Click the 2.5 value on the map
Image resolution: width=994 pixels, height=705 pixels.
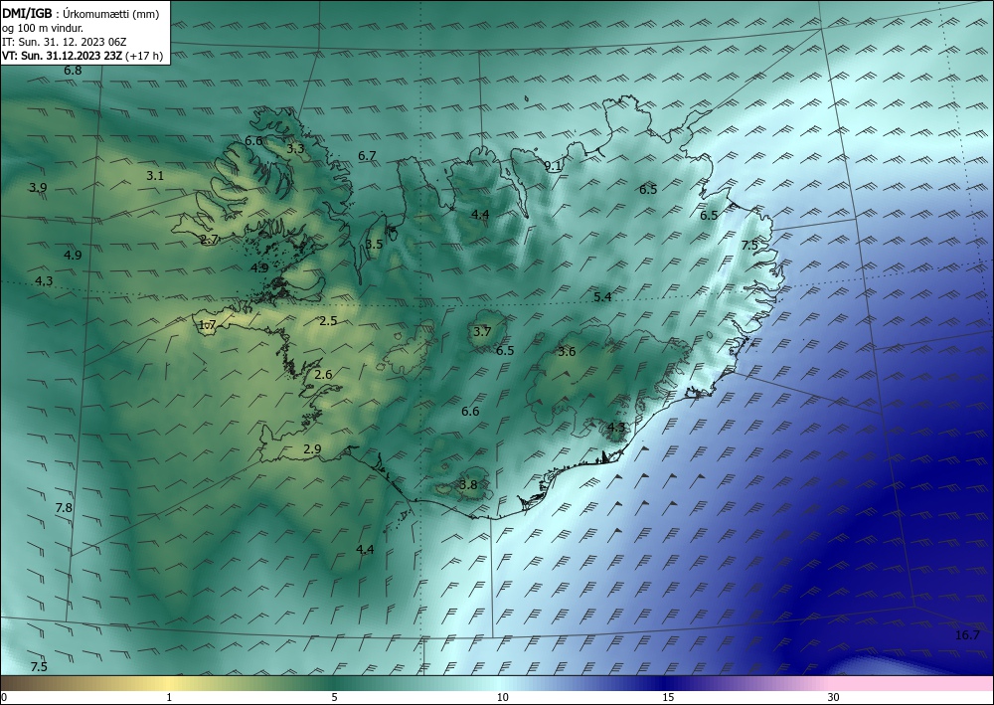point(328,321)
